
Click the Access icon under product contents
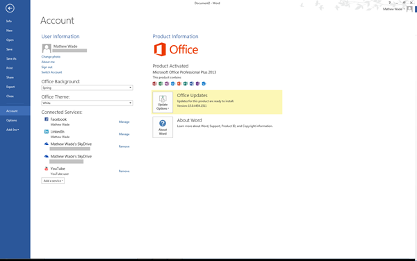[154, 83]
